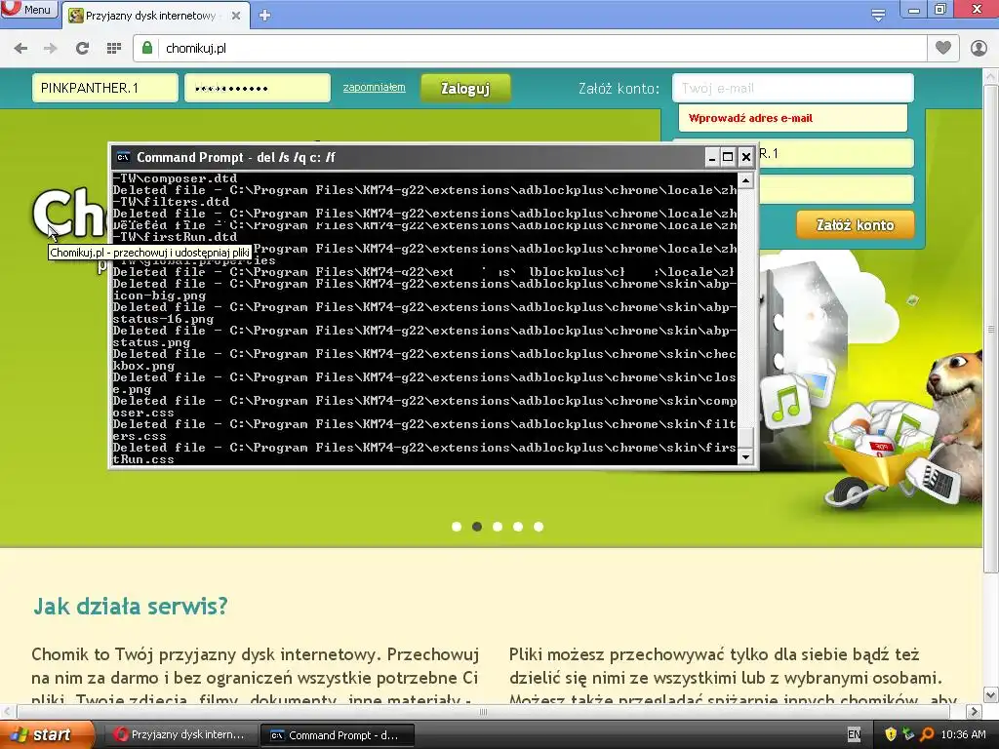Open the Speed Dial grid icon
Image resolution: width=999 pixels, height=749 pixels.
tap(113, 48)
